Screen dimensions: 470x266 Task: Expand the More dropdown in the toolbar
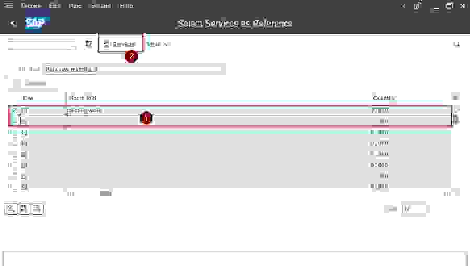[x=159, y=44]
